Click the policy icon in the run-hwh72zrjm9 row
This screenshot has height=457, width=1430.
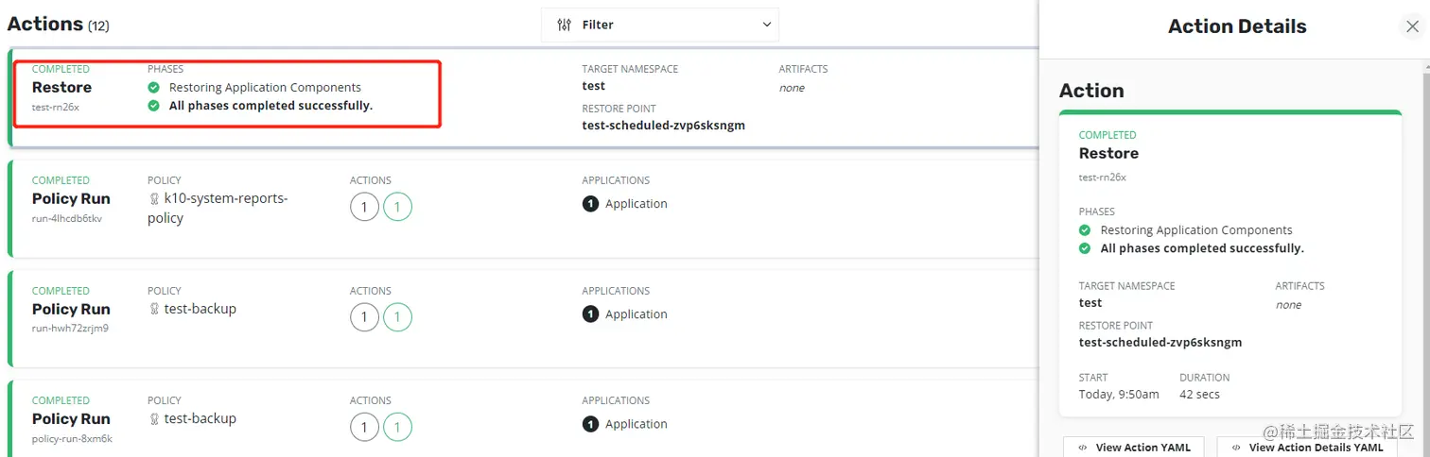click(x=154, y=310)
